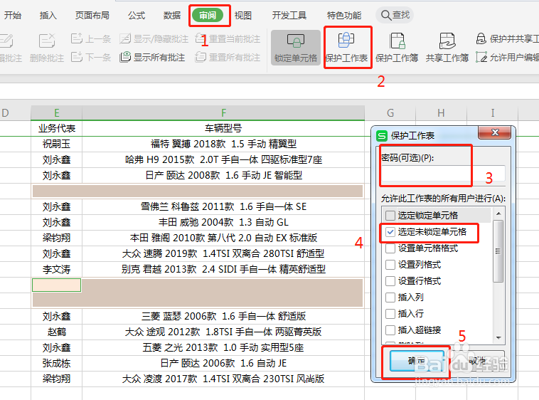The width and height of the screenshot is (539, 400).
Task: Close the 保护工作表 dialog
Action: (x=495, y=132)
